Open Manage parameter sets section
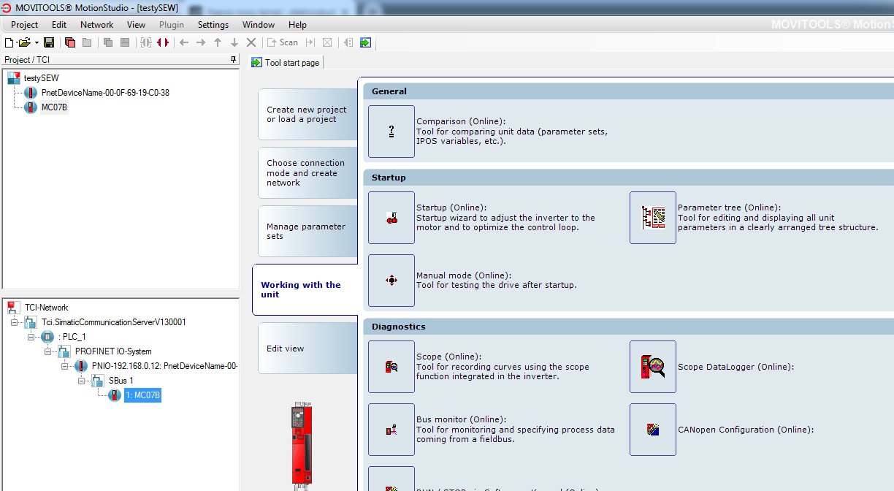This screenshot has width=894, height=491. [307, 232]
